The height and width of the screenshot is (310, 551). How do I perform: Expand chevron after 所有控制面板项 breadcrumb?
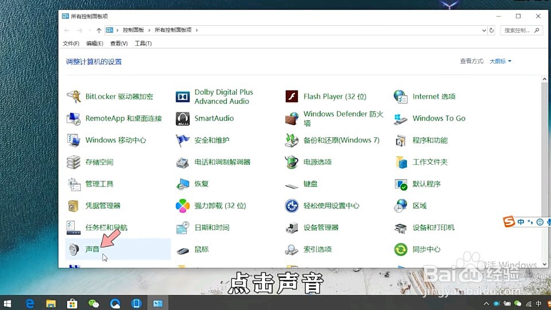click(x=197, y=30)
